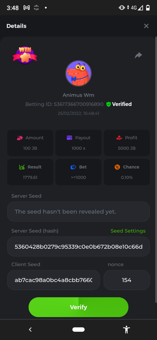Screen dimensions: 157x340
Task: Open Seed Settings link
Action: pos(128,231)
